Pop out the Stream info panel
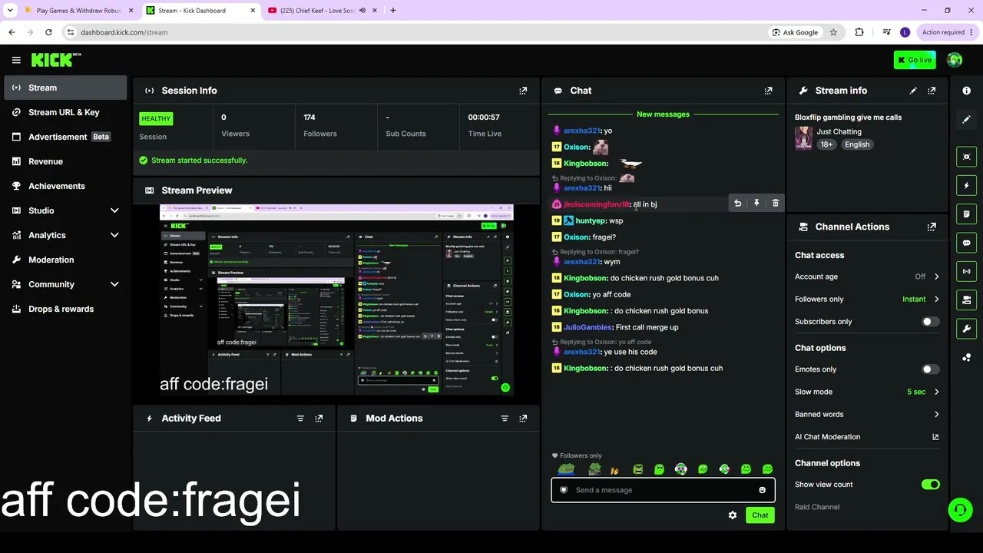This screenshot has height=553, width=983. coord(932,91)
